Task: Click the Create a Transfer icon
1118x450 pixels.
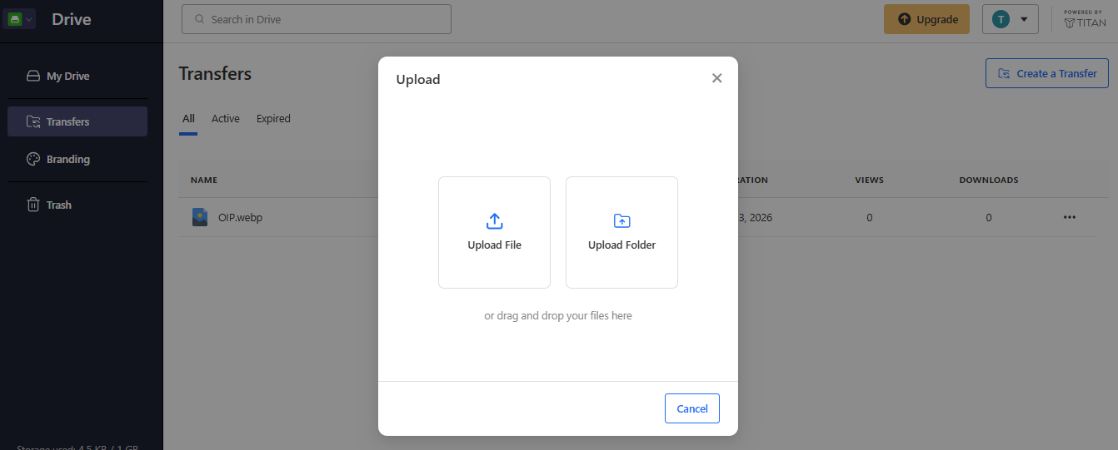Action: [1004, 73]
